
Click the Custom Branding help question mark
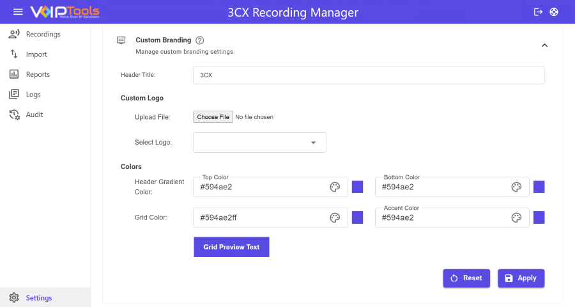200,40
